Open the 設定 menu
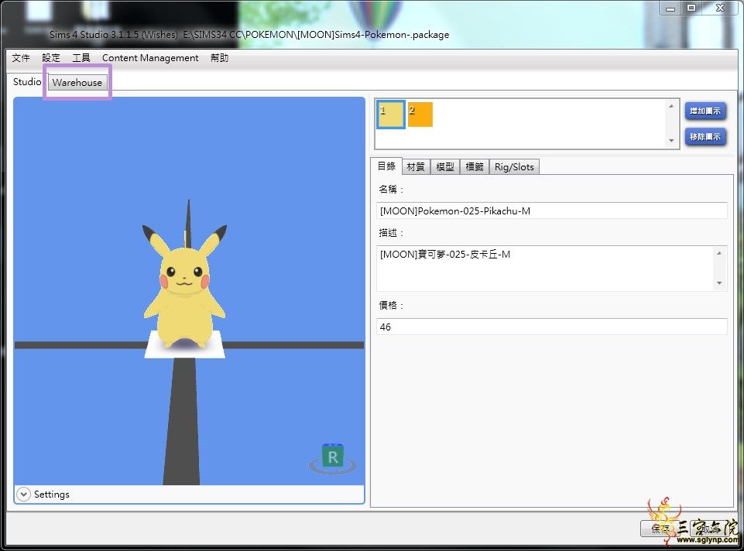 click(x=51, y=58)
